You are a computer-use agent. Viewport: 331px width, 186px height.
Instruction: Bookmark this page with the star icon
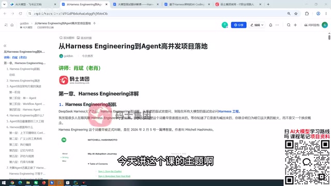point(296,13)
